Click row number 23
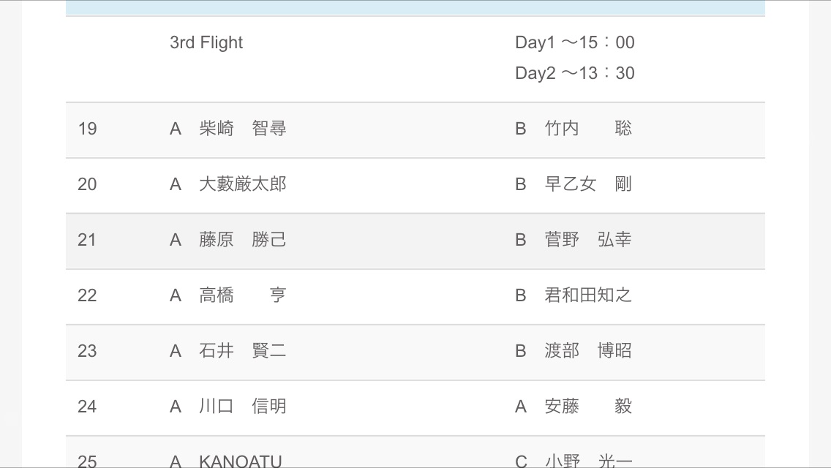Viewport: 831px width, 468px height. click(87, 352)
